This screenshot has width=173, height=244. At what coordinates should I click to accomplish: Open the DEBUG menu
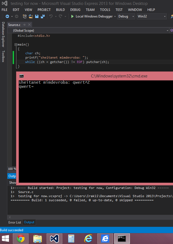pyautogui.click(x=75, y=10)
